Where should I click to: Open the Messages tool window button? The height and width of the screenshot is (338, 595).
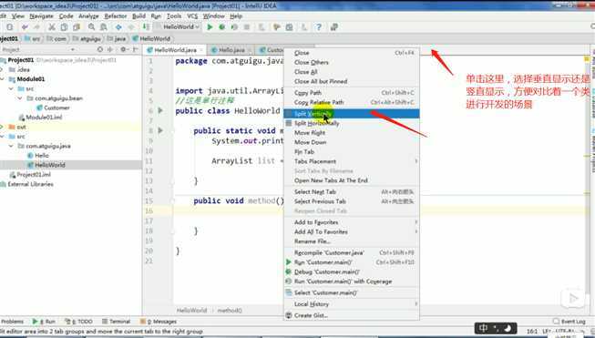coord(159,322)
